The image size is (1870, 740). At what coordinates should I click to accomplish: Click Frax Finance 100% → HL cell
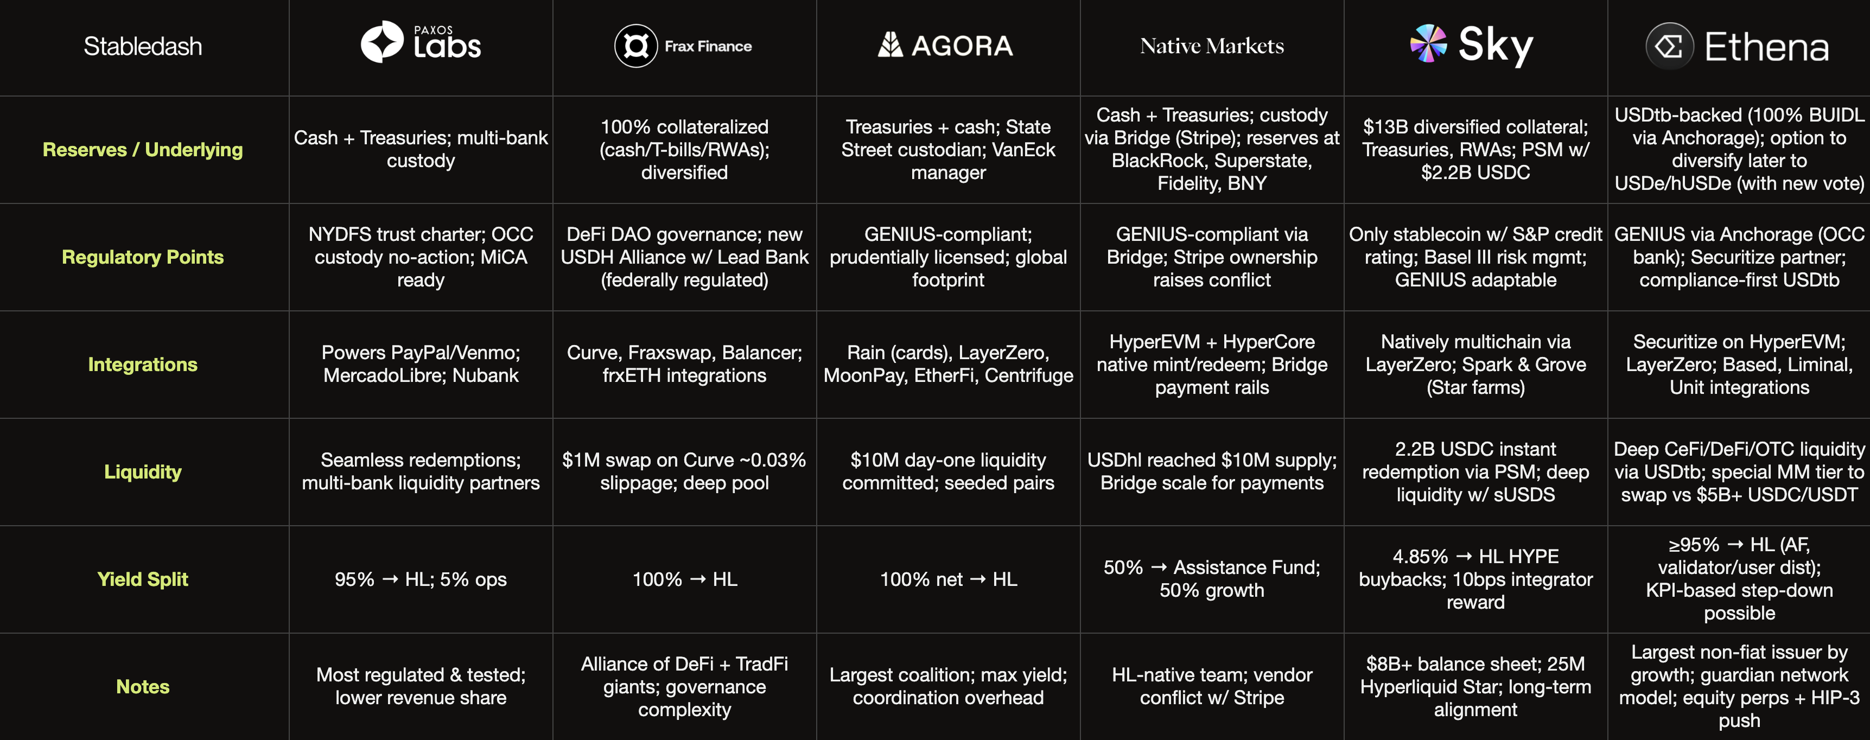(x=684, y=579)
